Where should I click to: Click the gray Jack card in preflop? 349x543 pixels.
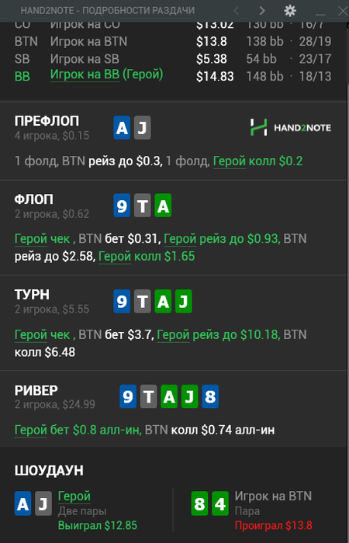pos(142,127)
